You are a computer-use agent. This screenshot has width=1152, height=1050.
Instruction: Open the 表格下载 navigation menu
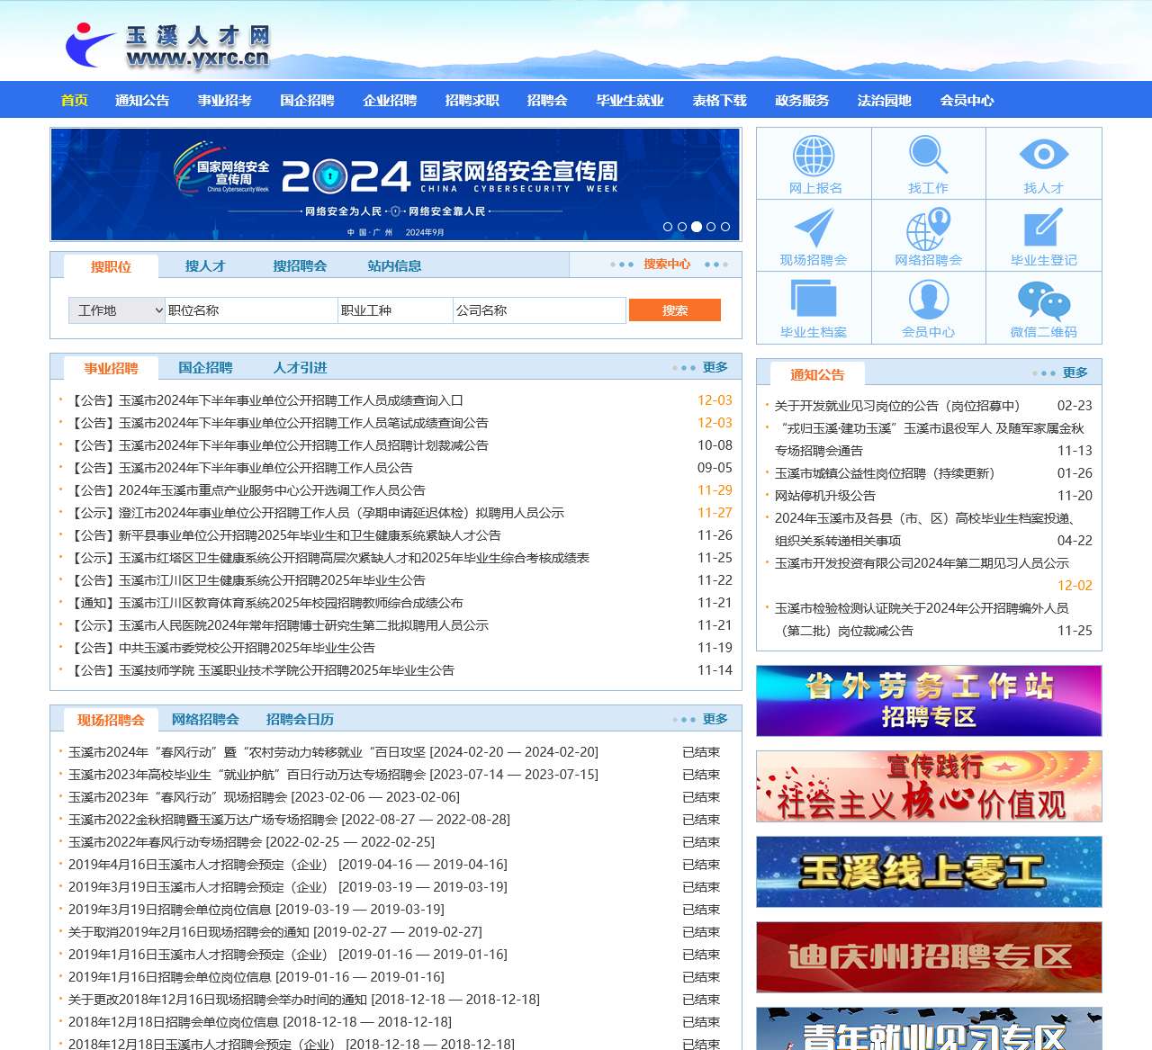tap(718, 100)
